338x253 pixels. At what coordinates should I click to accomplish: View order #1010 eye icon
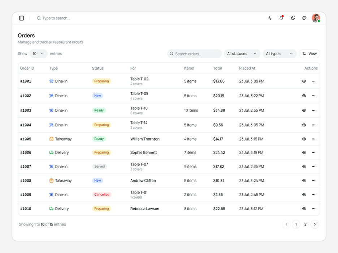[304, 209]
